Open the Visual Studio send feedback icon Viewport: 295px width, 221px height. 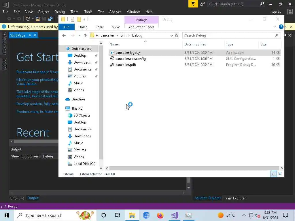[203, 4]
